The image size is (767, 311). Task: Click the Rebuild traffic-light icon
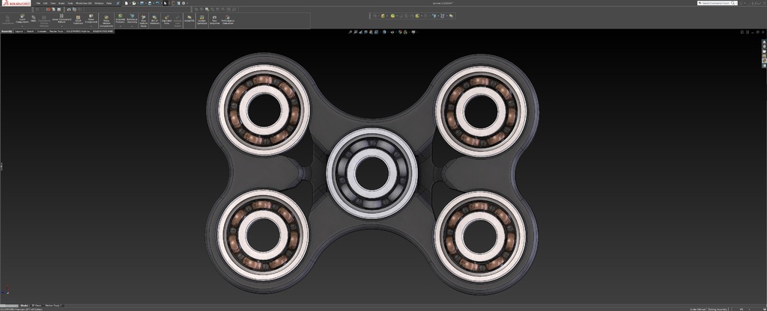pyautogui.click(x=173, y=3)
